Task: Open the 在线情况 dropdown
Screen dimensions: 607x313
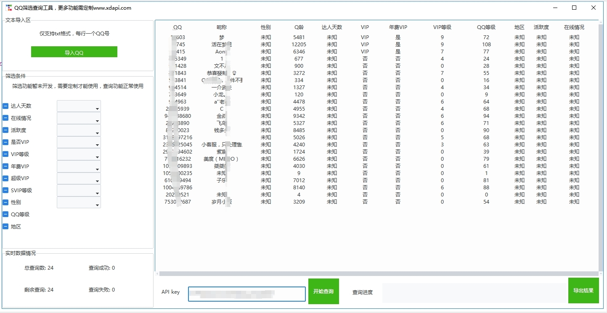Action: pyautogui.click(x=79, y=118)
